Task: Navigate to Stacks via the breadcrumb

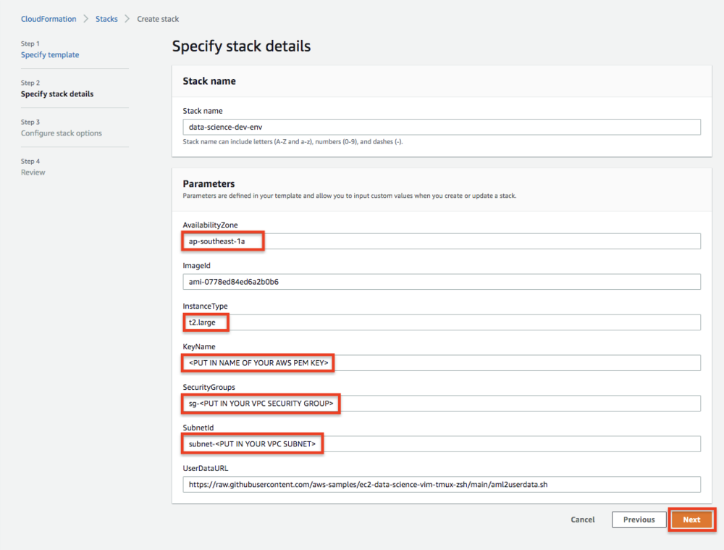Action: click(106, 18)
